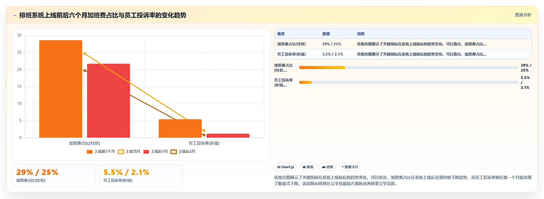The width and height of the screenshot is (544, 199).
Task: Select the 加班费占比(柱状) table row cell
Action: (x=291, y=44)
